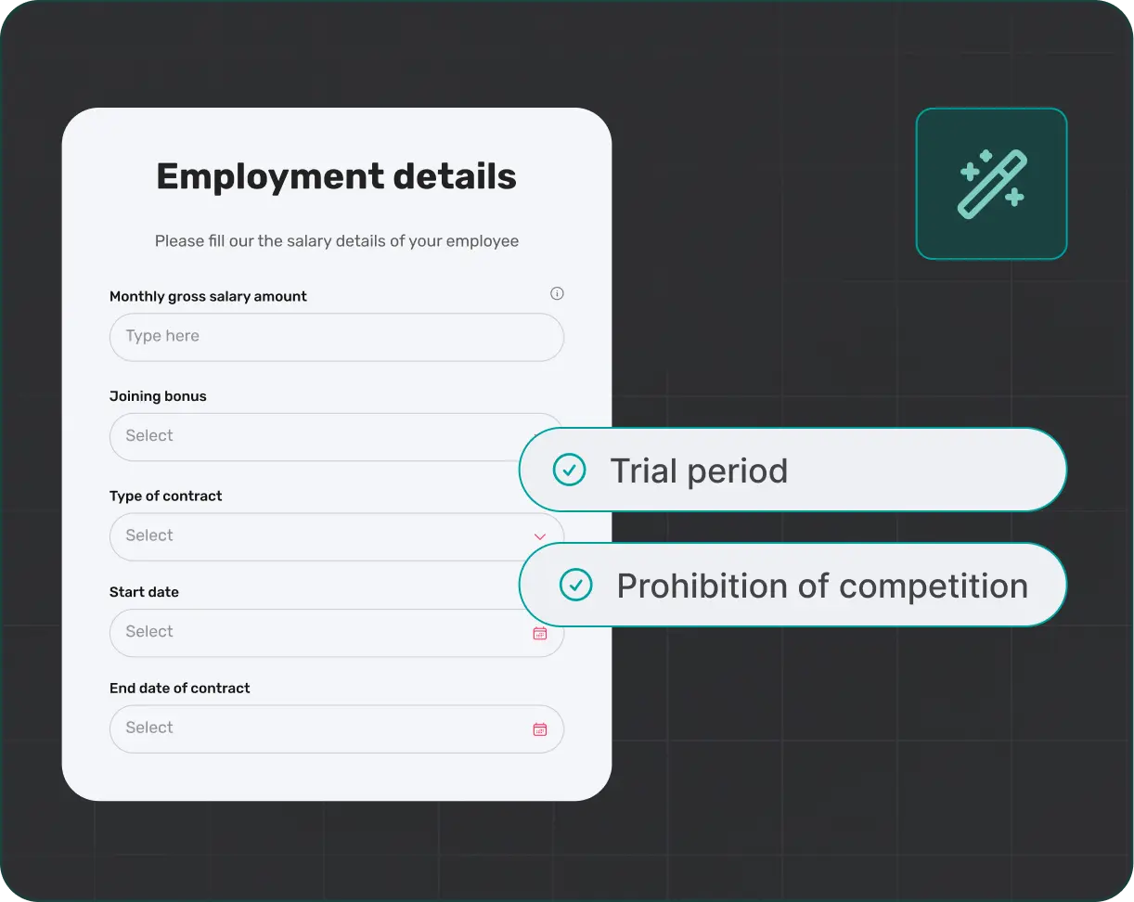Image resolution: width=1134 pixels, height=902 pixels.
Task: Toggle the Prohibition of competition checkmark circle
Action: click(575, 585)
